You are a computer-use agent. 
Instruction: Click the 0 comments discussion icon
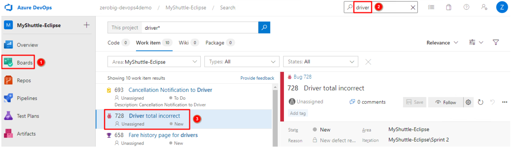tap(352, 102)
